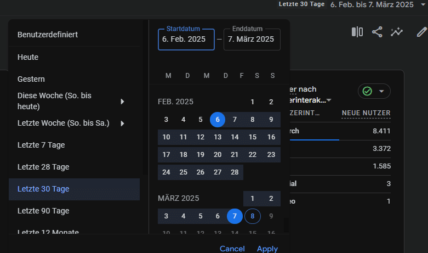428x253 pixels.
Task: Click the 8.411 new users value
Action: click(381, 131)
